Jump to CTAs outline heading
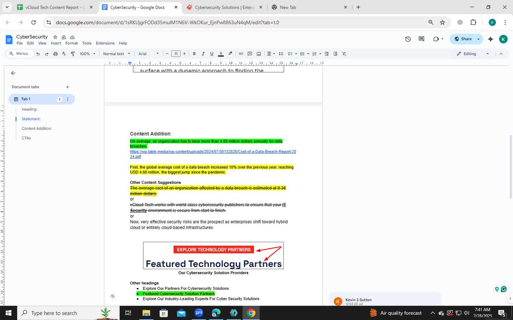This screenshot has height=320, width=513. click(26, 138)
